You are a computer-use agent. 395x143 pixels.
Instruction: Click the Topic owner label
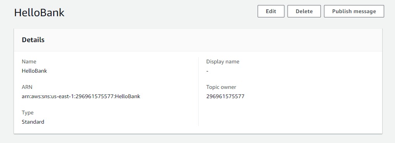point(221,87)
